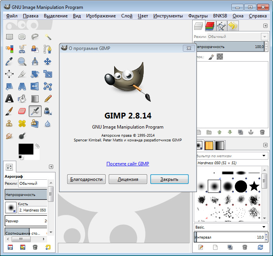273x256 pixels.
Task: Select the Crop tool
Action: (x=22, y=74)
